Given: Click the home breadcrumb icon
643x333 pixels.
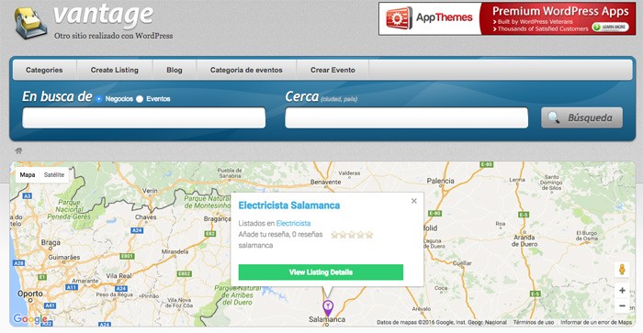Looking at the screenshot, I should click(x=18, y=150).
